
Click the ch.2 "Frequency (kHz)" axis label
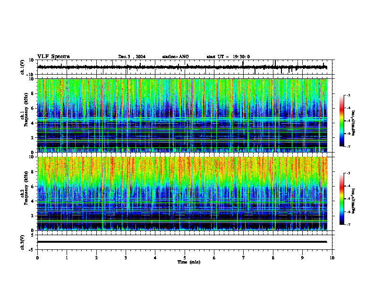(26, 188)
